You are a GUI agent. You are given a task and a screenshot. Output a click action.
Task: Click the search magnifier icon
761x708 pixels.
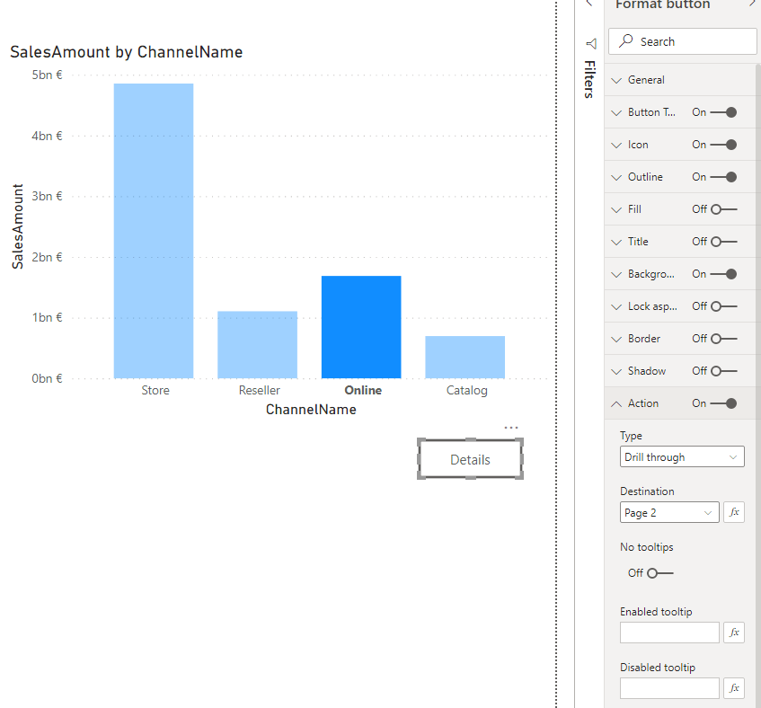click(626, 41)
